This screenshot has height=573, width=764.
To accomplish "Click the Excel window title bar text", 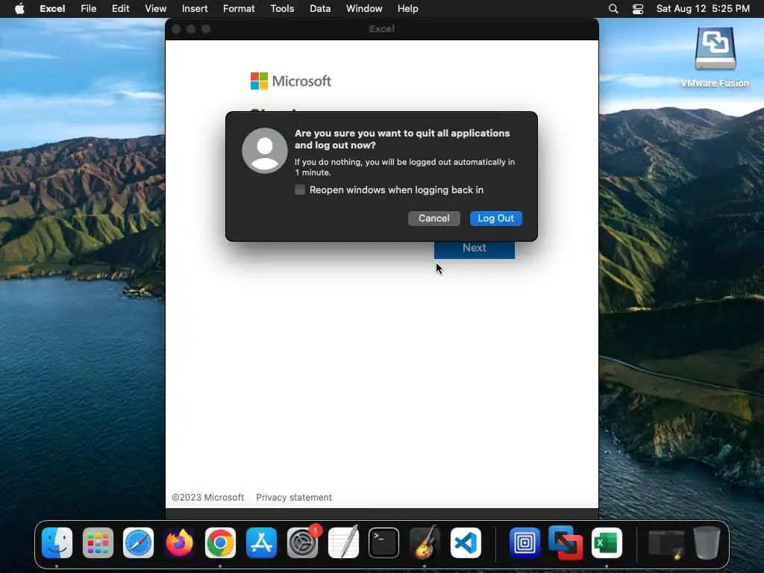I will [x=381, y=29].
